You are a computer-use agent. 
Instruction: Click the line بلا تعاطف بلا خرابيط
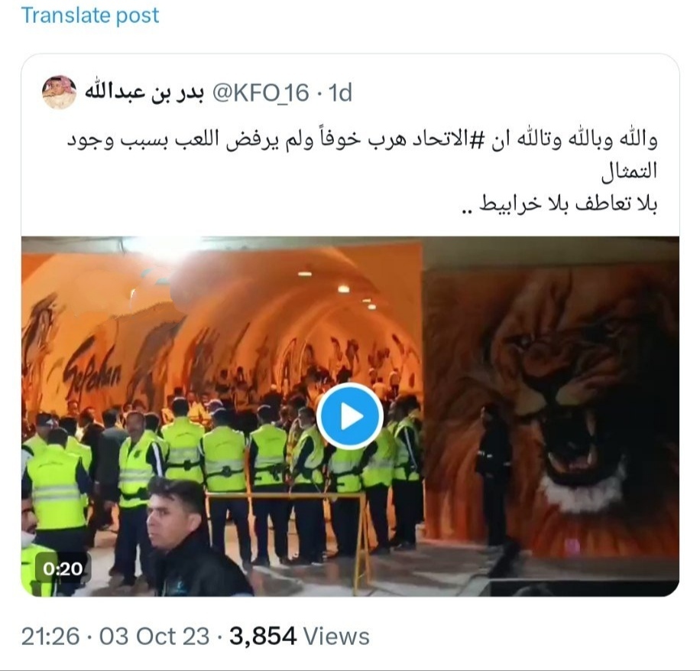pos(559,204)
